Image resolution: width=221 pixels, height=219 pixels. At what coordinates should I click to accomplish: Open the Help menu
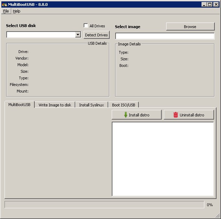17,11
